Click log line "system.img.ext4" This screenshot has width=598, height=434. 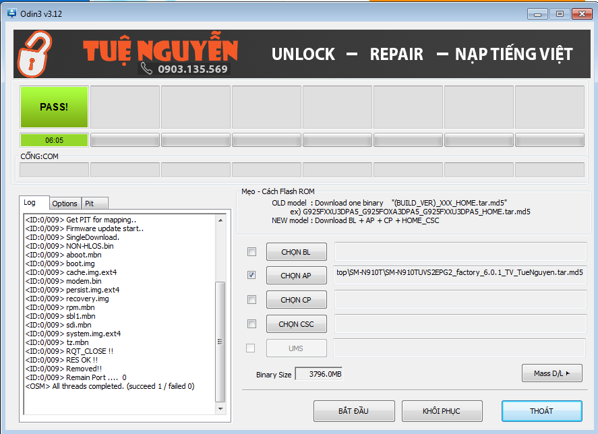click(73, 334)
